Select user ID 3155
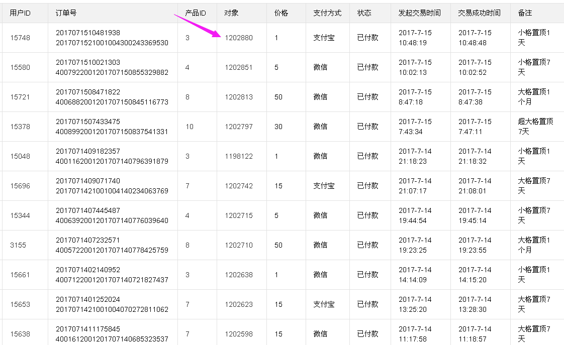The height and width of the screenshot is (345, 564). click(x=18, y=245)
